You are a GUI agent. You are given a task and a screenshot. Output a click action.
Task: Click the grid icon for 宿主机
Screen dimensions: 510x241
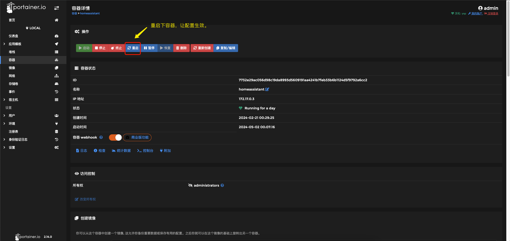coord(56,100)
